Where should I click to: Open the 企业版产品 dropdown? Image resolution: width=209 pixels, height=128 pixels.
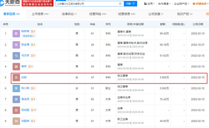coord(182,4)
